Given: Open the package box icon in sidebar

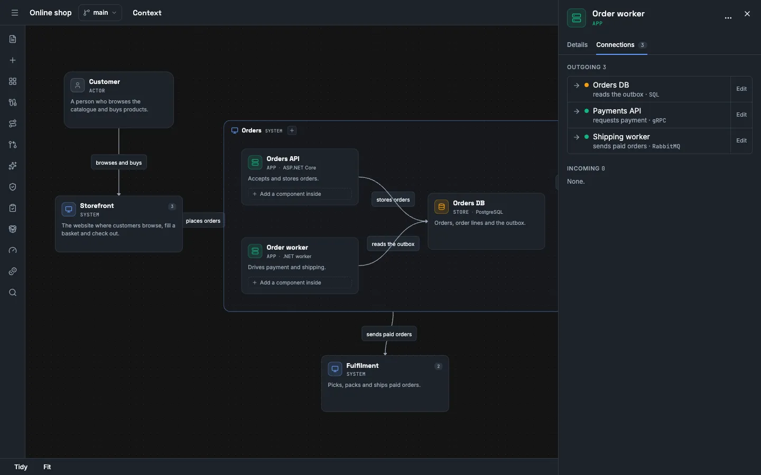Looking at the screenshot, I should tap(13, 229).
